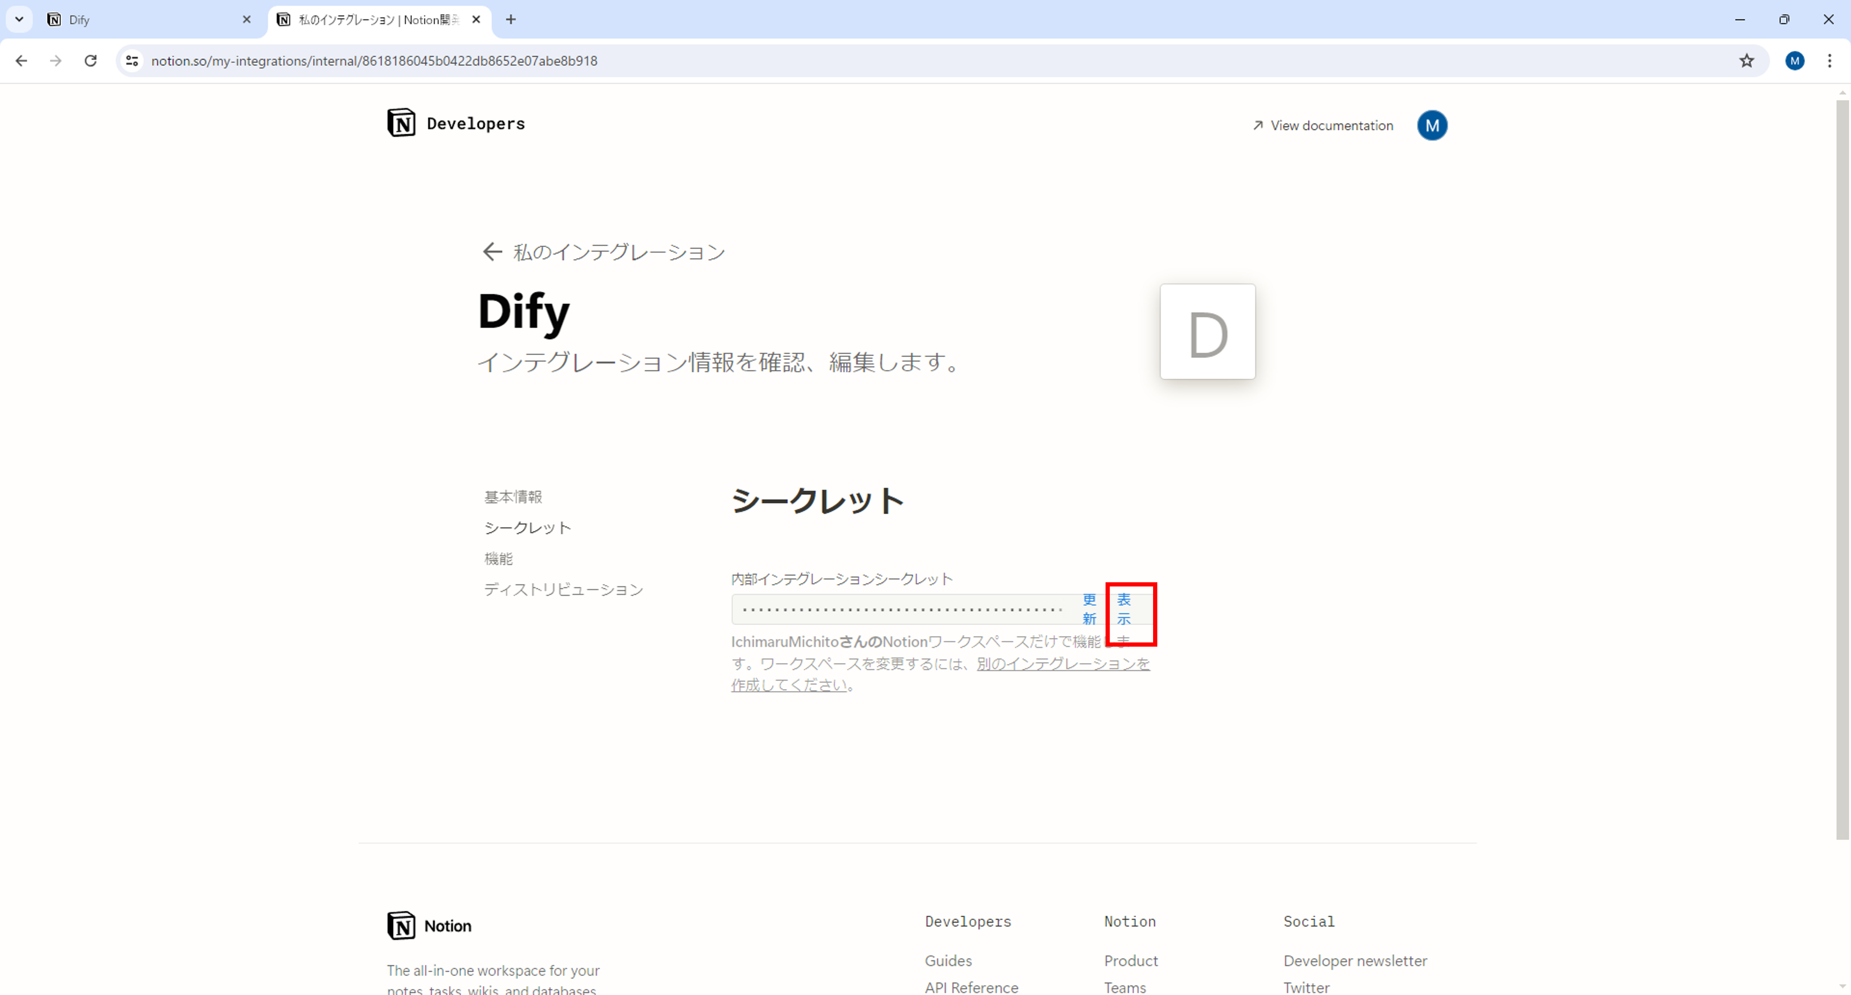Viewport: 1851px width, 995px height.
Task: Reload the page with the refresh icon
Action: tap(90, 61)
